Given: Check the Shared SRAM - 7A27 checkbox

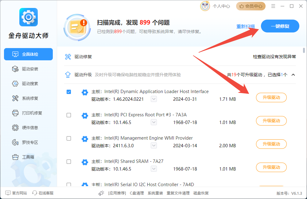Looking at the screenshot, I should [69, 162].
